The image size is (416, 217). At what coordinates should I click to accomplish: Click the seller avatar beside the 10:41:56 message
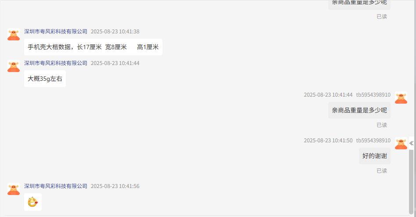[x=14, y=189]
